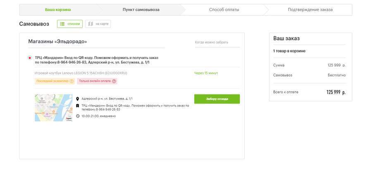
Task: Select the ТРЦ «Мандарин» pickup radio button
Action: pos(30,58)
